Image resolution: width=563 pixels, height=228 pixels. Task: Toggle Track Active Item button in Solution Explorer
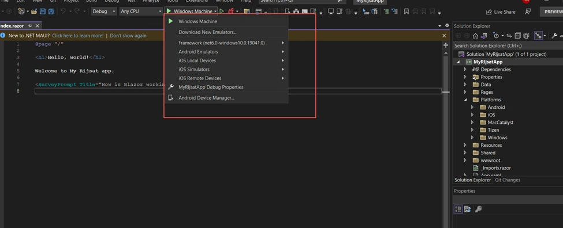(538, 36)
